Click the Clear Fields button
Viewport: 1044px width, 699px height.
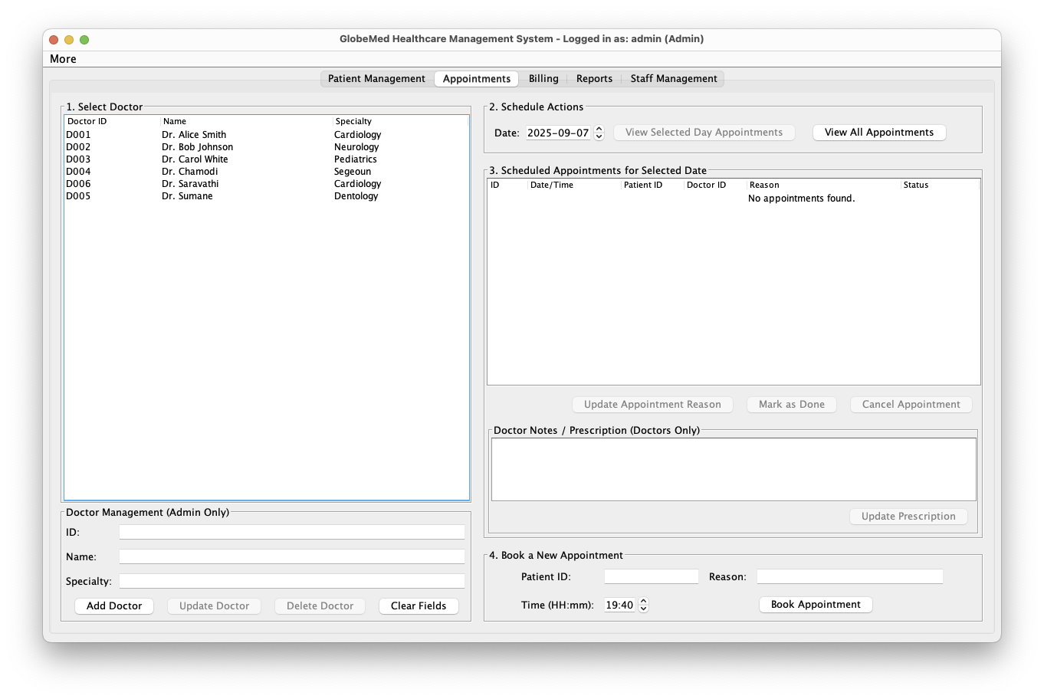tap(419, 606)
